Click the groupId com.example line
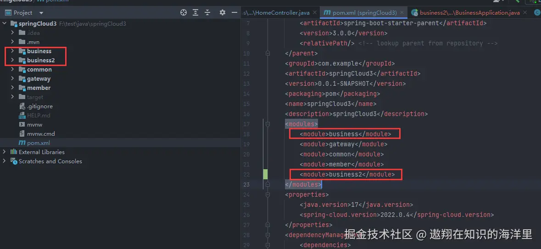The width and height of the screenshot is (541, 249). coord(340,63)
